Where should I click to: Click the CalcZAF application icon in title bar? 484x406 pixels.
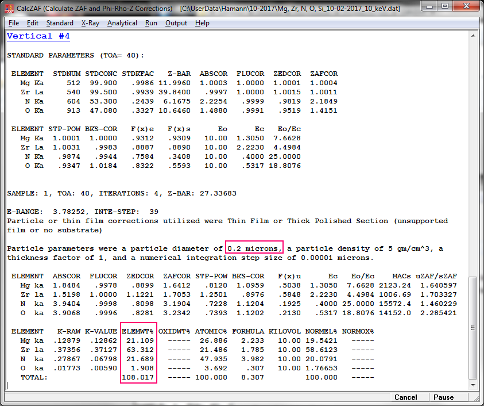[x=9, y=9]
